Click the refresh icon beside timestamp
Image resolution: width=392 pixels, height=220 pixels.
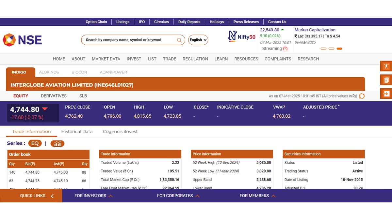click(x=362, y=96)
